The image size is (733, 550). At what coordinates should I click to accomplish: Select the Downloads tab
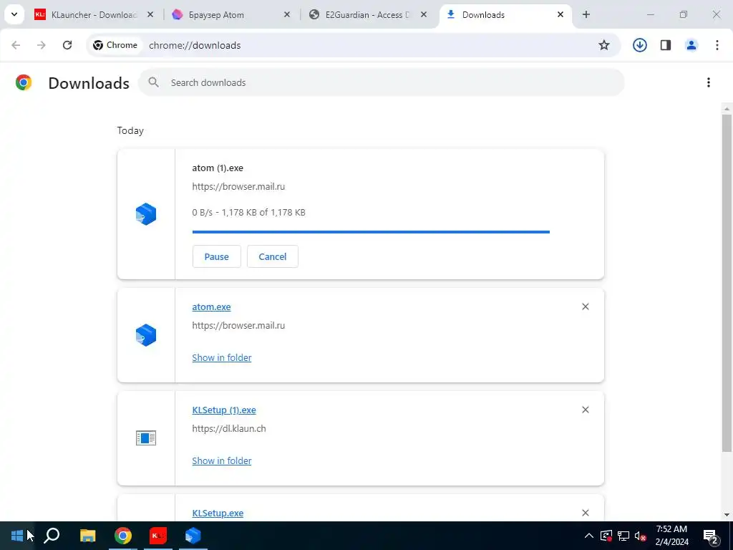coord(505,15)
